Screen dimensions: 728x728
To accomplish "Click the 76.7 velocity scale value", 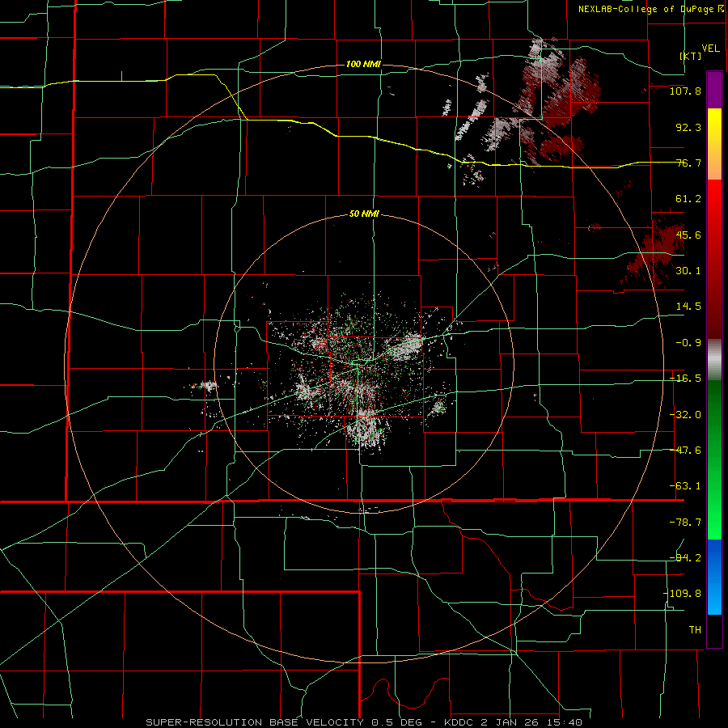I will (x=688, y=163).
